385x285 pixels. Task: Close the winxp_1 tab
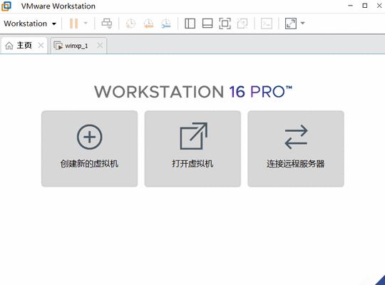[100, 46]
